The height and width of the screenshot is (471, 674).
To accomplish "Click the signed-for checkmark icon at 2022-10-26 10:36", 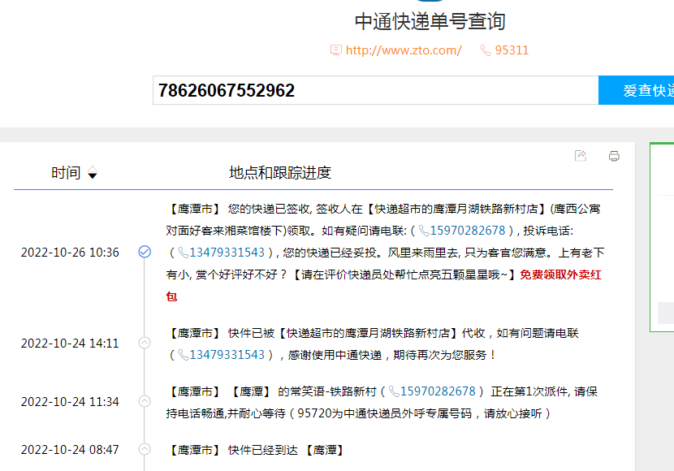I will (x=145, y=252).
